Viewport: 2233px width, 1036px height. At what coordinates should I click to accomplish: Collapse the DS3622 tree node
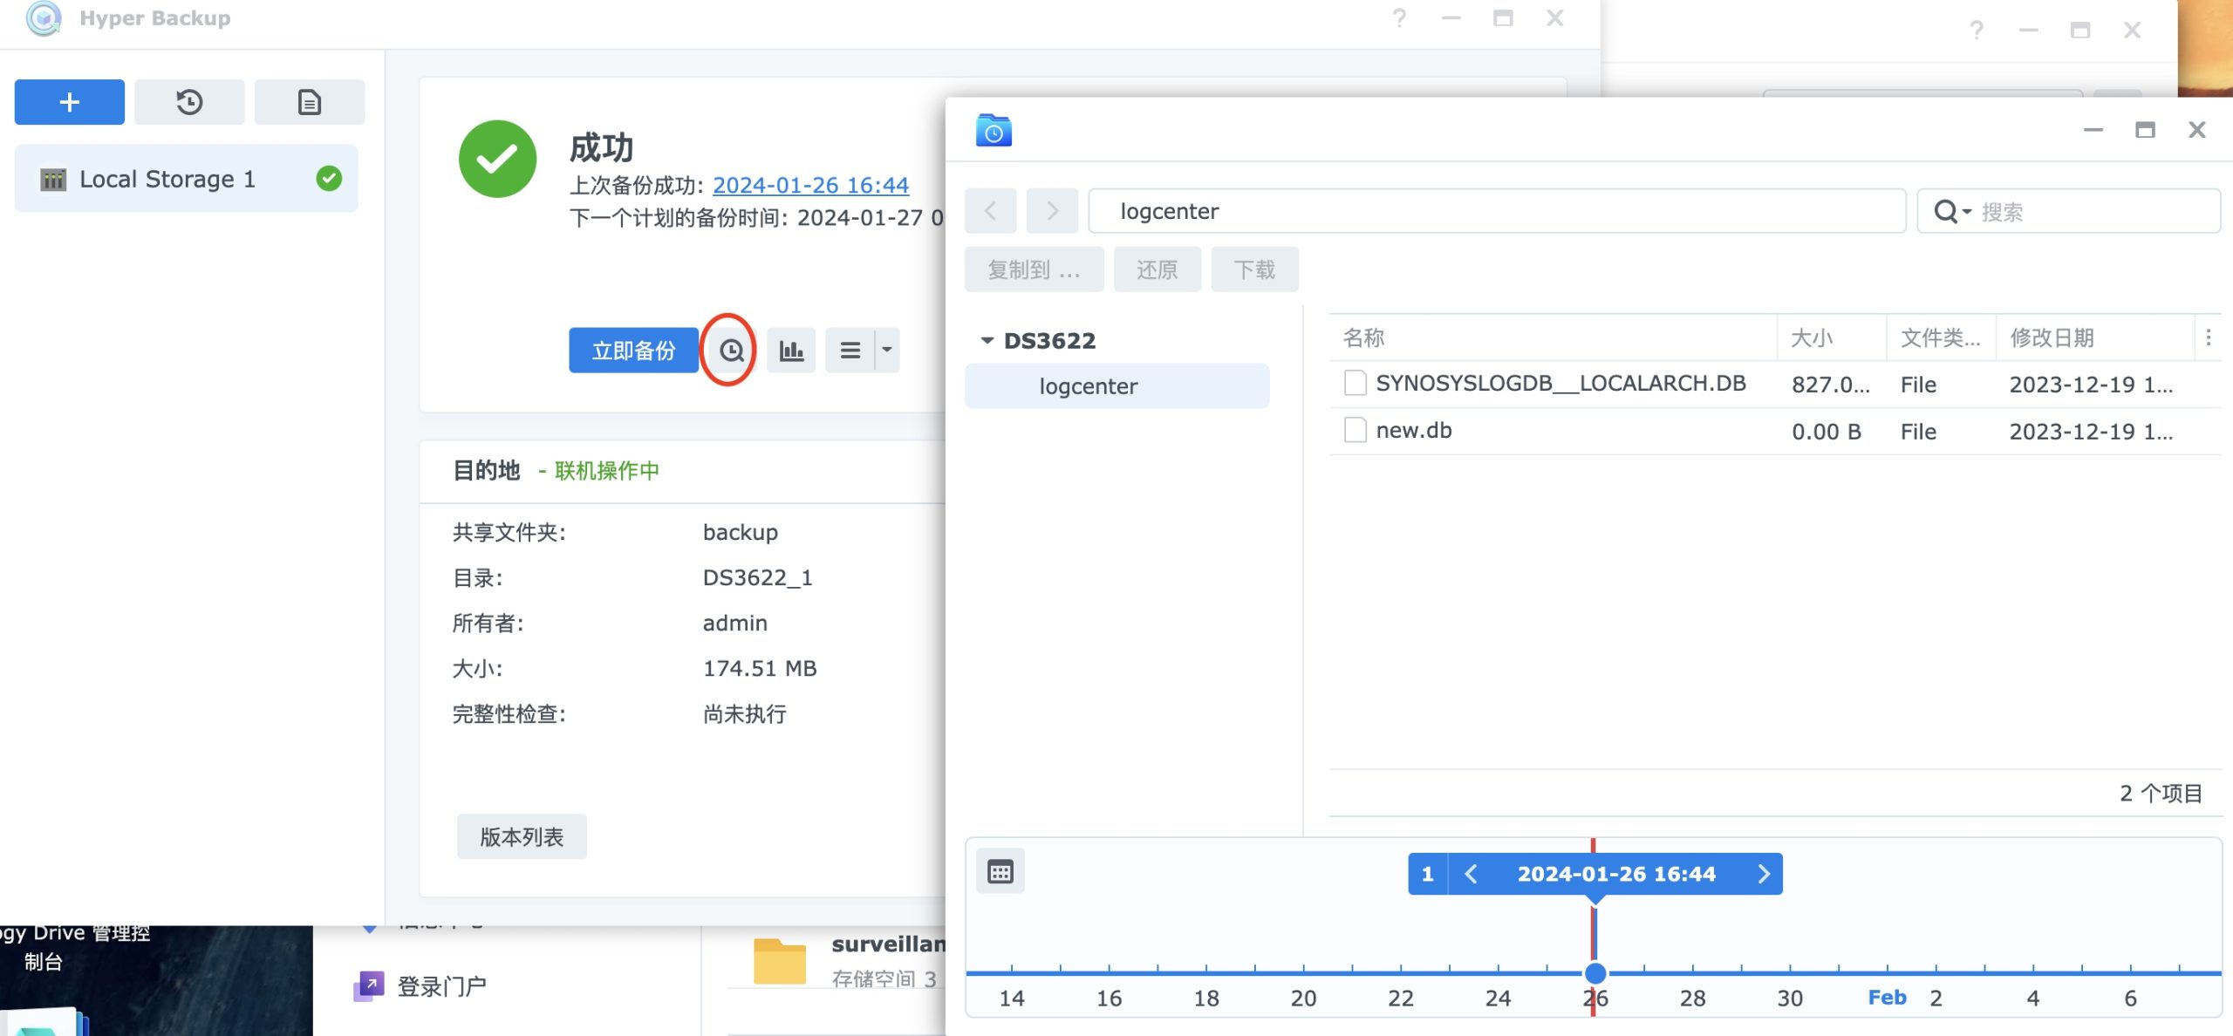coord(987,340)
